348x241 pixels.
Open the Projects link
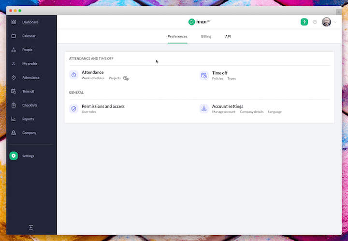(x=115, y=78)
